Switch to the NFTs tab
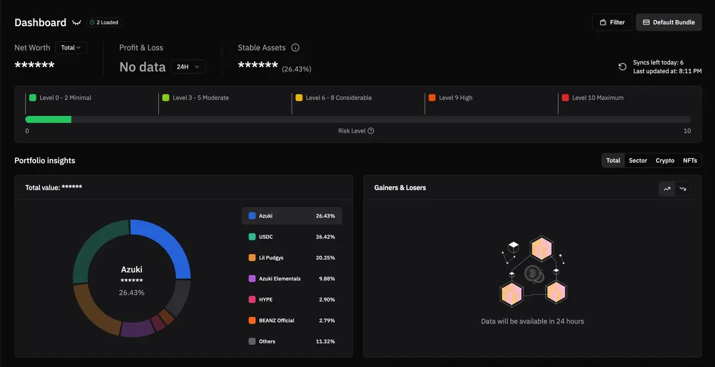The height and width of the screenshot is (367, 715). [x=690, y=160]
